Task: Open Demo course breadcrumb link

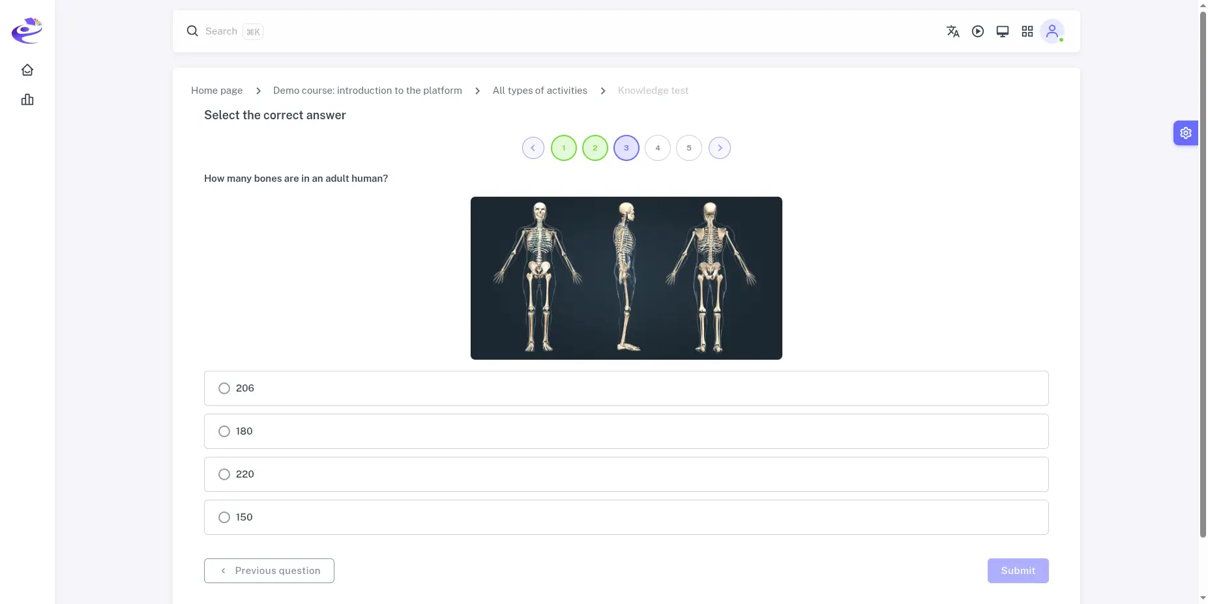Action: tap(368, 91)
